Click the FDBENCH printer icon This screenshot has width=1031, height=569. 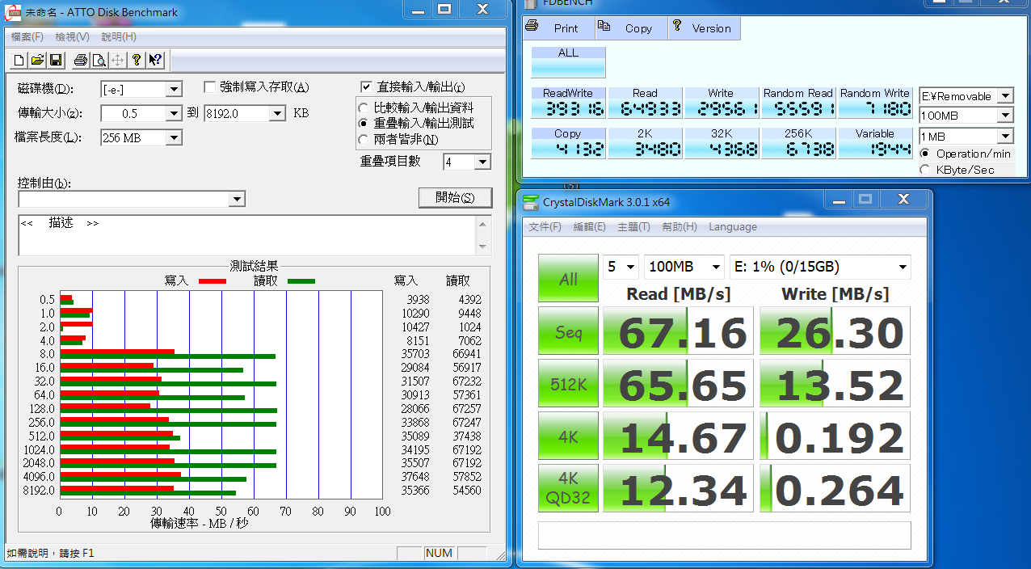click(x=532, y=26)
